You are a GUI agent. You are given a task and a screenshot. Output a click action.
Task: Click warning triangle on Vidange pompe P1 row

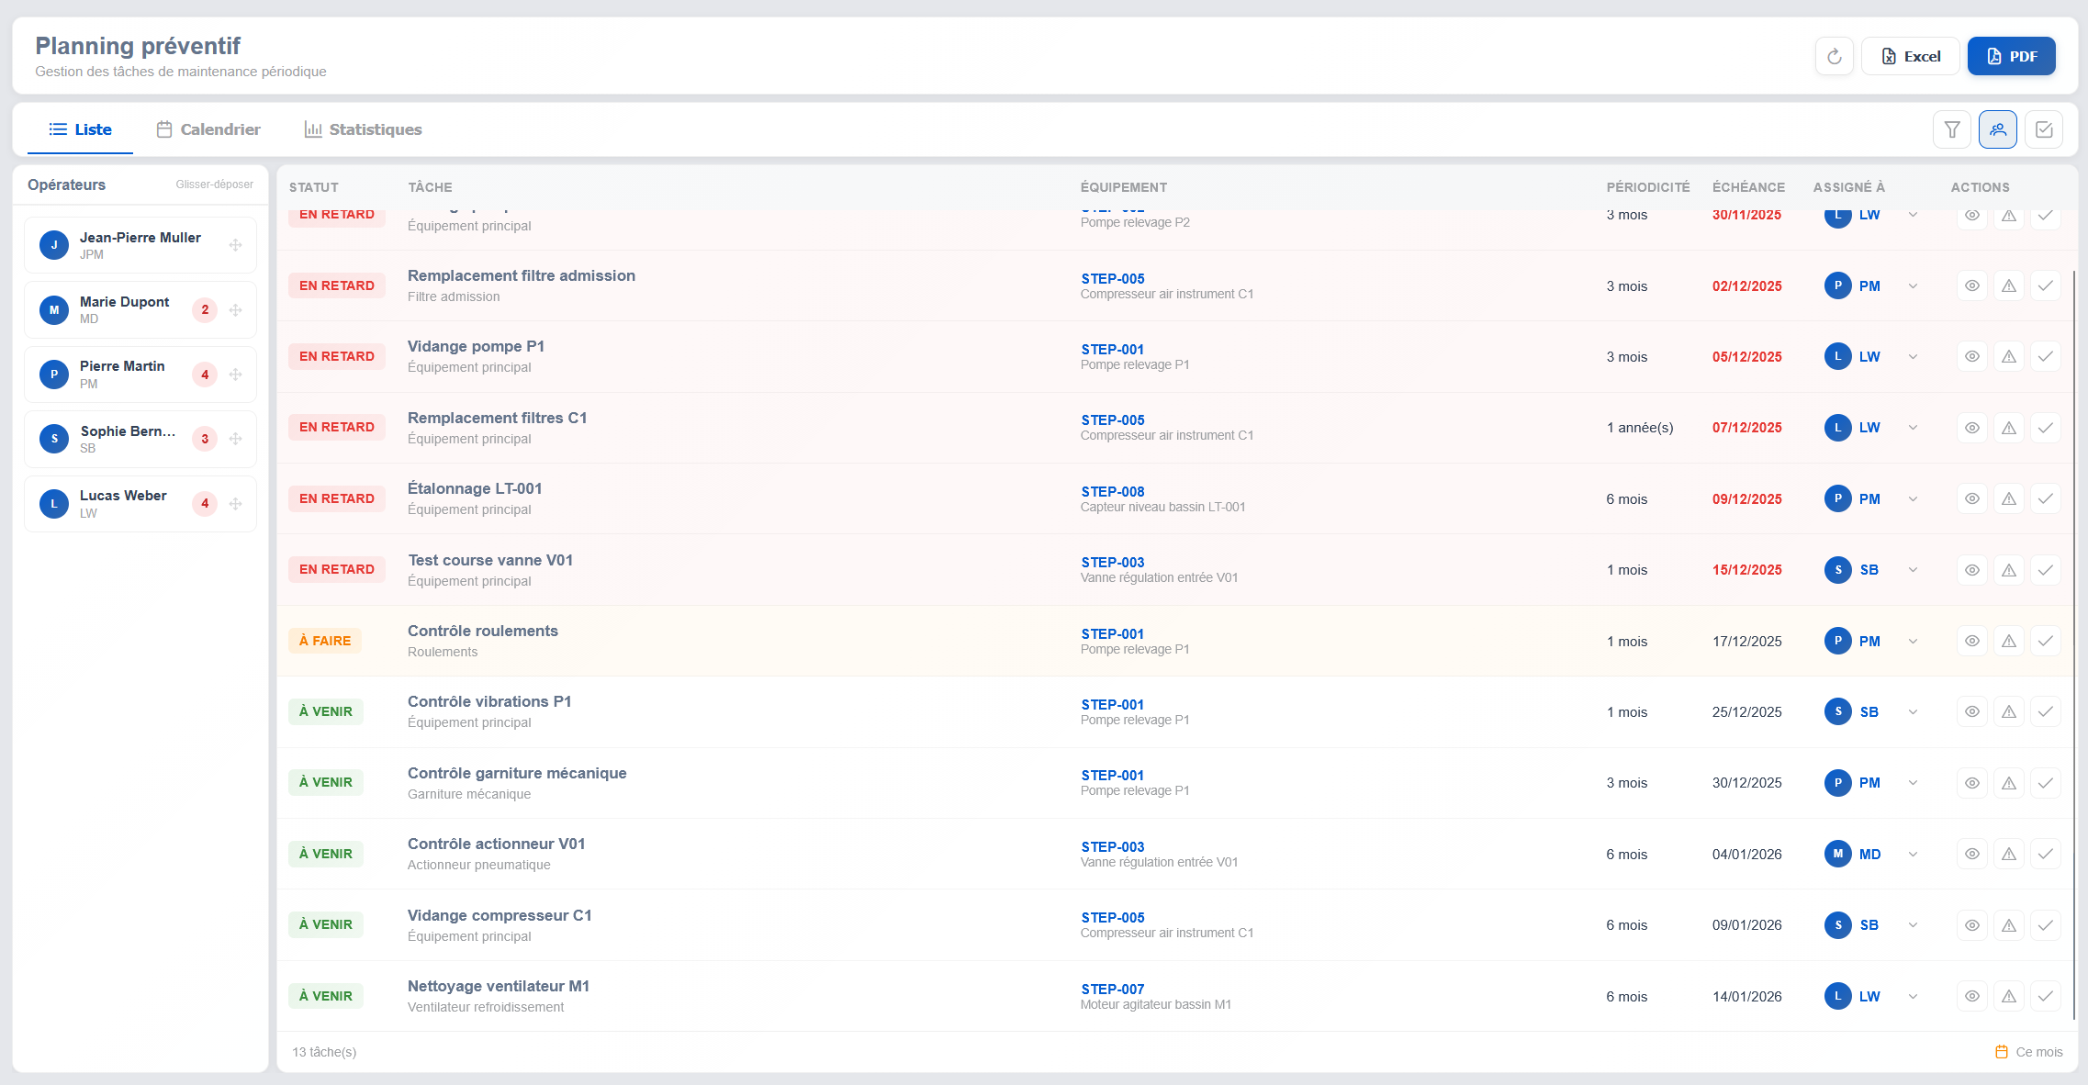(x=2008, y=357)
